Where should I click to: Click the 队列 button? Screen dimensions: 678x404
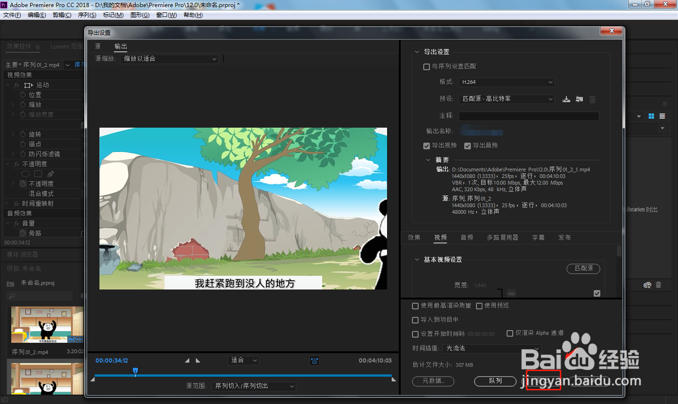pyautogui.click(x=495, y=381)
